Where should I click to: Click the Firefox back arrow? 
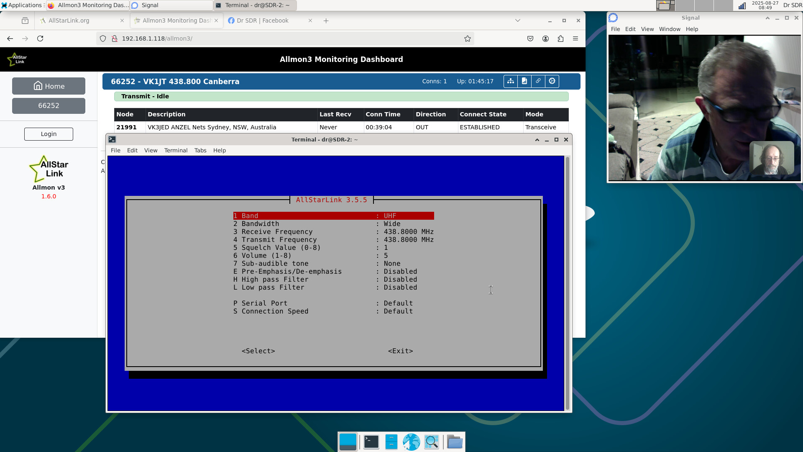10,39
